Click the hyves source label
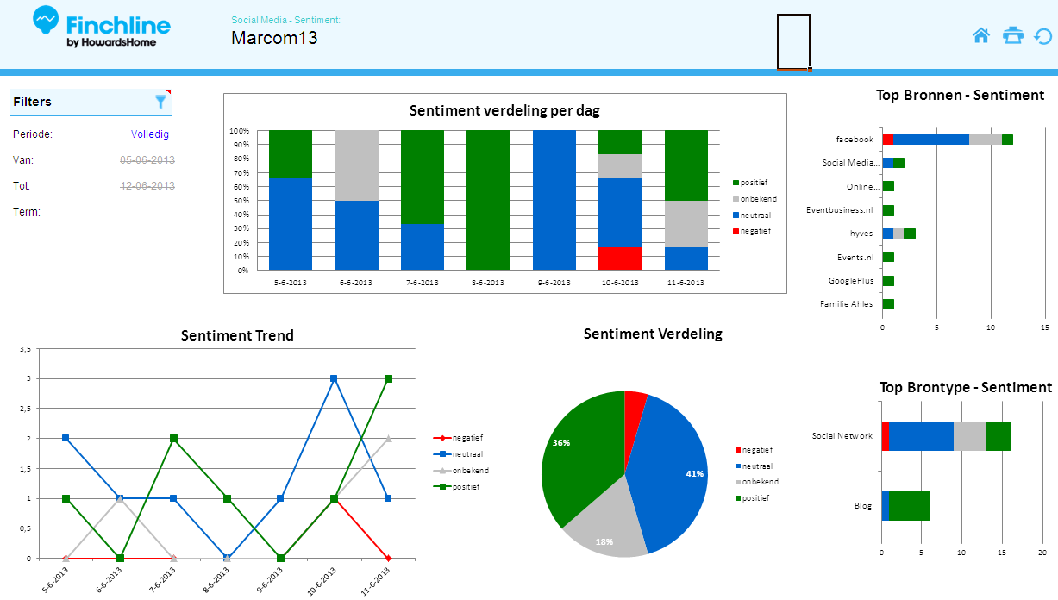The width and height of the screenshot is (1058, 600). (861, 234)
